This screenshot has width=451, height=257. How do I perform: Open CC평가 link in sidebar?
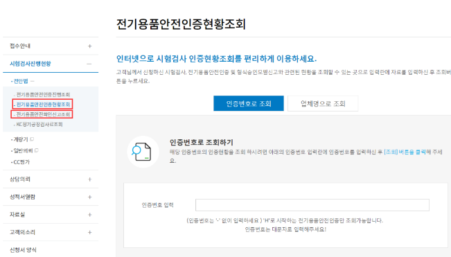(21, 162)
